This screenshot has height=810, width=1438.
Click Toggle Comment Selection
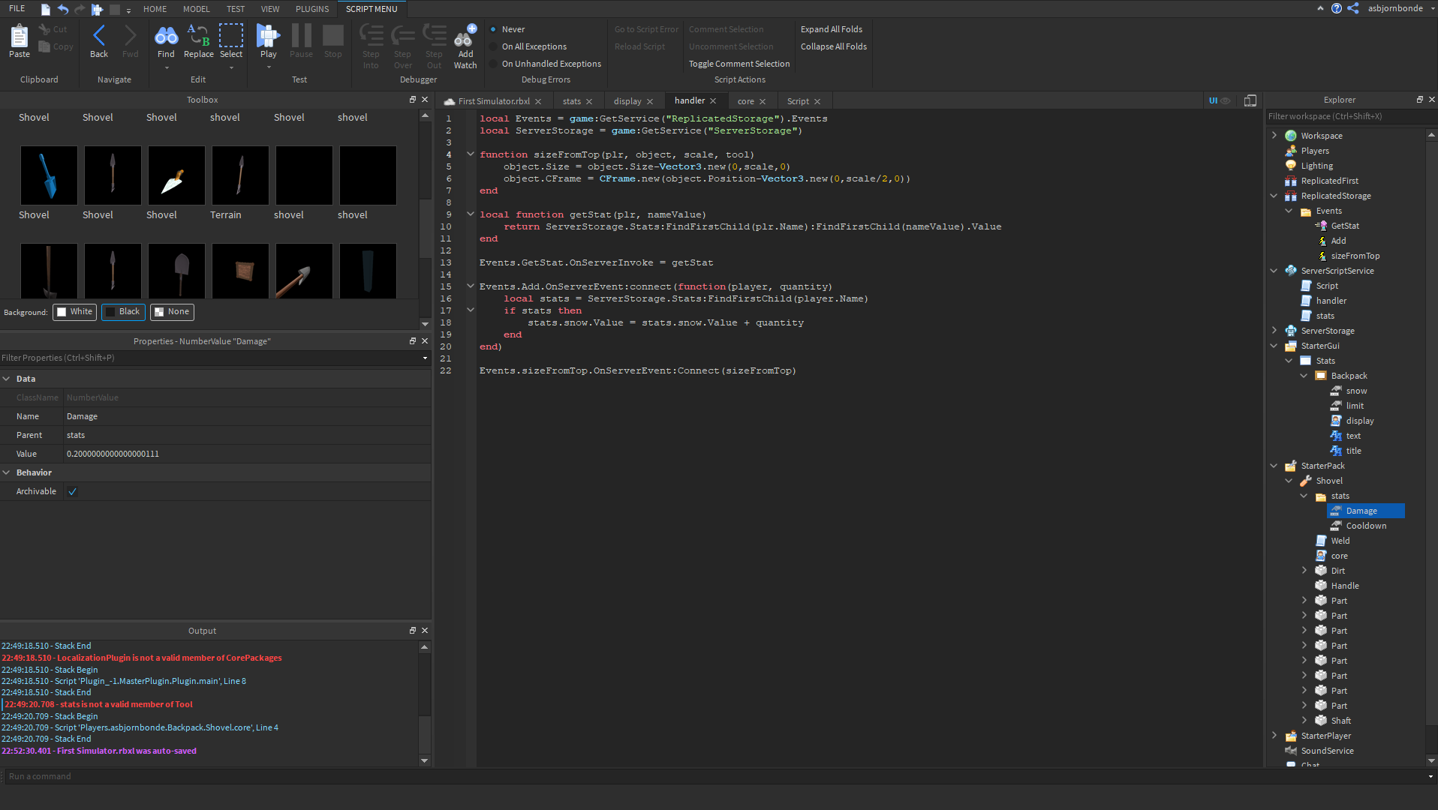tap(739, 64)
